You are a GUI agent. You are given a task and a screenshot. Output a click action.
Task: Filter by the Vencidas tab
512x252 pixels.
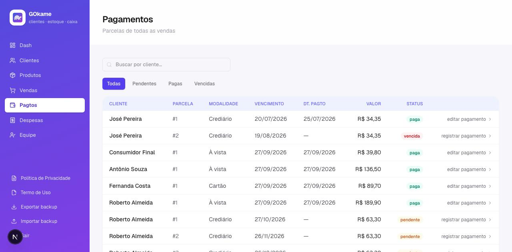[204, 84]
